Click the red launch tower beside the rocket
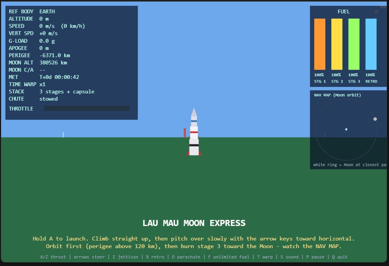This screenshot has height=266, width=389. [x=185, y=133]
